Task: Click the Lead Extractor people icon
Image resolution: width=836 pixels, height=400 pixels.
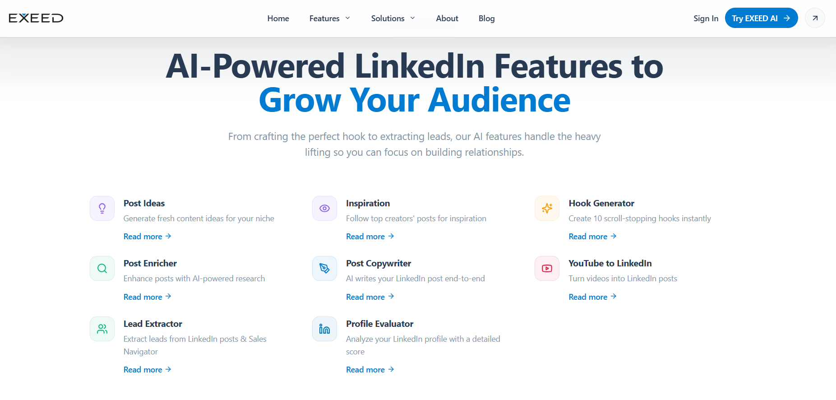Action: click(102, 329)
